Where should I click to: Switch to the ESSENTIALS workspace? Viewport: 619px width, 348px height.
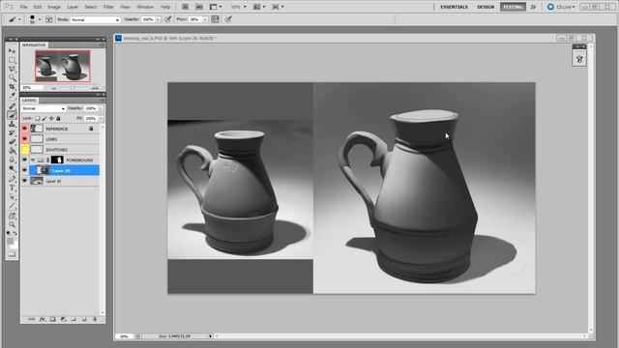click(454, 7)
